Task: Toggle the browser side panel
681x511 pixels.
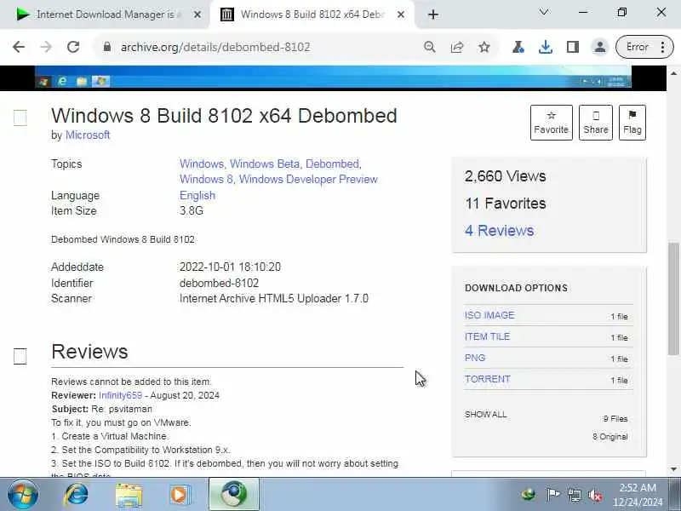Action: (x=573, y=47)
